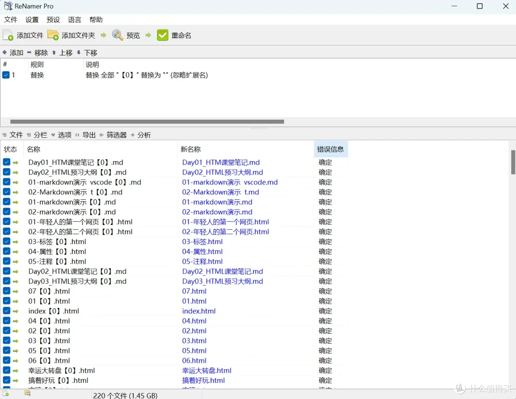Uncheck the 04-属性【0】.html file checkbox
This screenshot has width=516, height=399.
click(7, 252)
